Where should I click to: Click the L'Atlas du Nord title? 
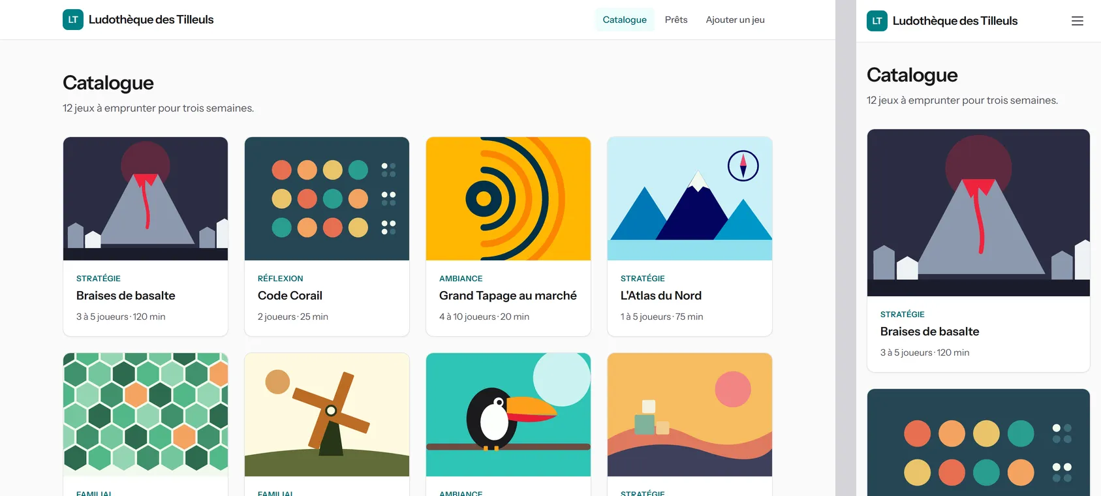tap(661, 296)
